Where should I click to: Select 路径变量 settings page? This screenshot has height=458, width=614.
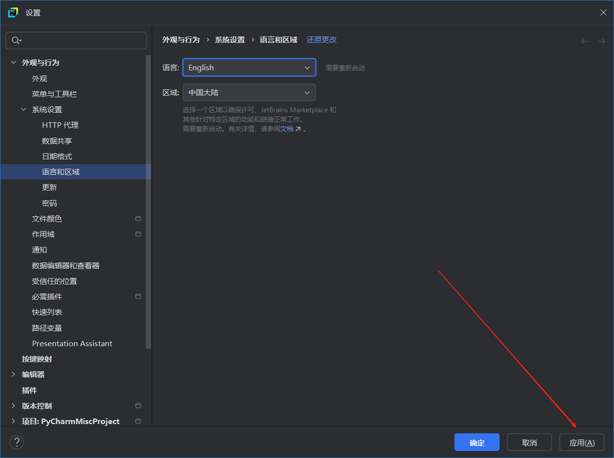[47, 328]
